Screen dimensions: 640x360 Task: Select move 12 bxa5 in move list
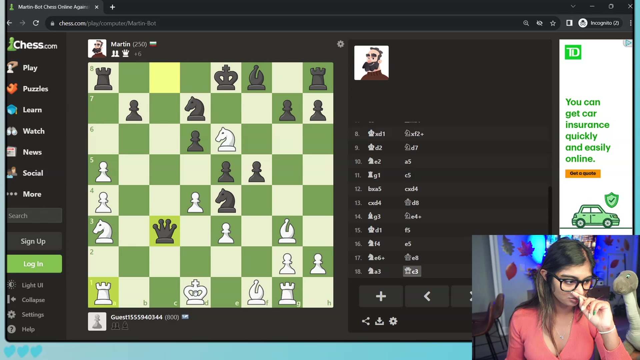(375, 189)
